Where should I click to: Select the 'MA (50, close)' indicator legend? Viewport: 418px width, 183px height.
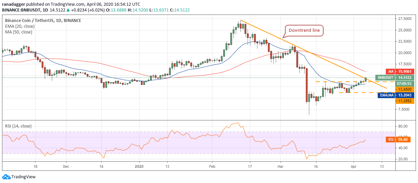tap(18, 32)
